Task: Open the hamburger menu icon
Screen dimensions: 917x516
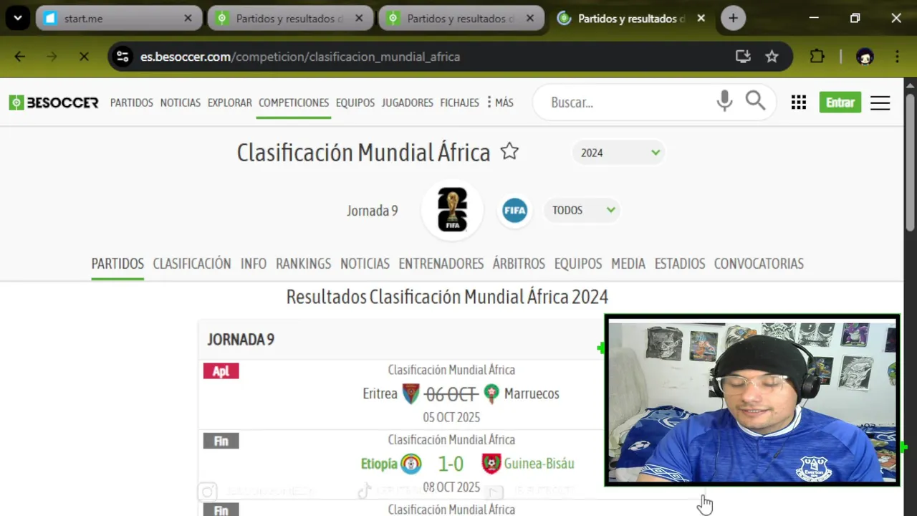Action: coord(880,102)
